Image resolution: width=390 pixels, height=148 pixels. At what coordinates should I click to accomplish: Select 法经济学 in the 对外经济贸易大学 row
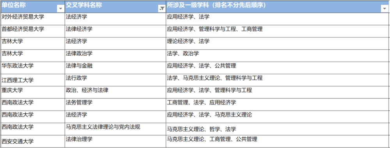115,19
